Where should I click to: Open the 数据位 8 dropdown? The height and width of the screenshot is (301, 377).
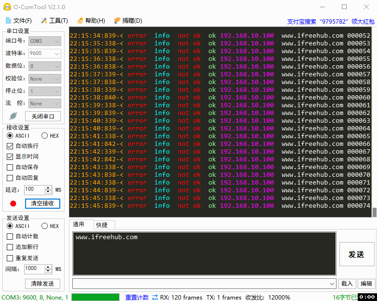pos(45,66)
